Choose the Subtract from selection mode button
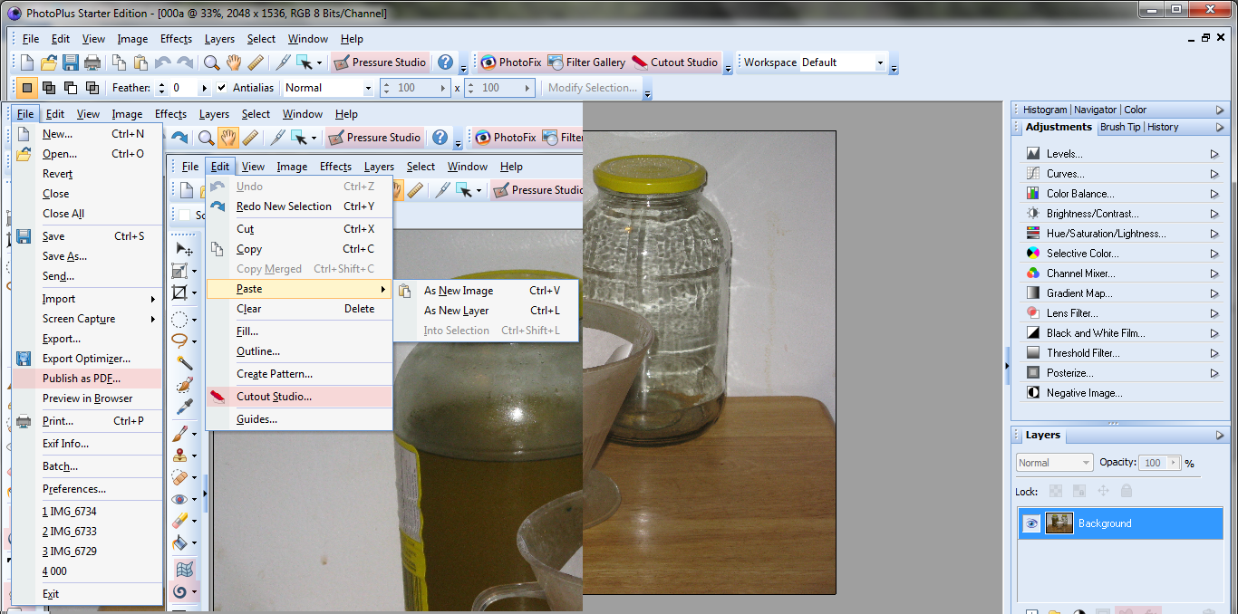 pyautogui.click(x=71, y=88)
